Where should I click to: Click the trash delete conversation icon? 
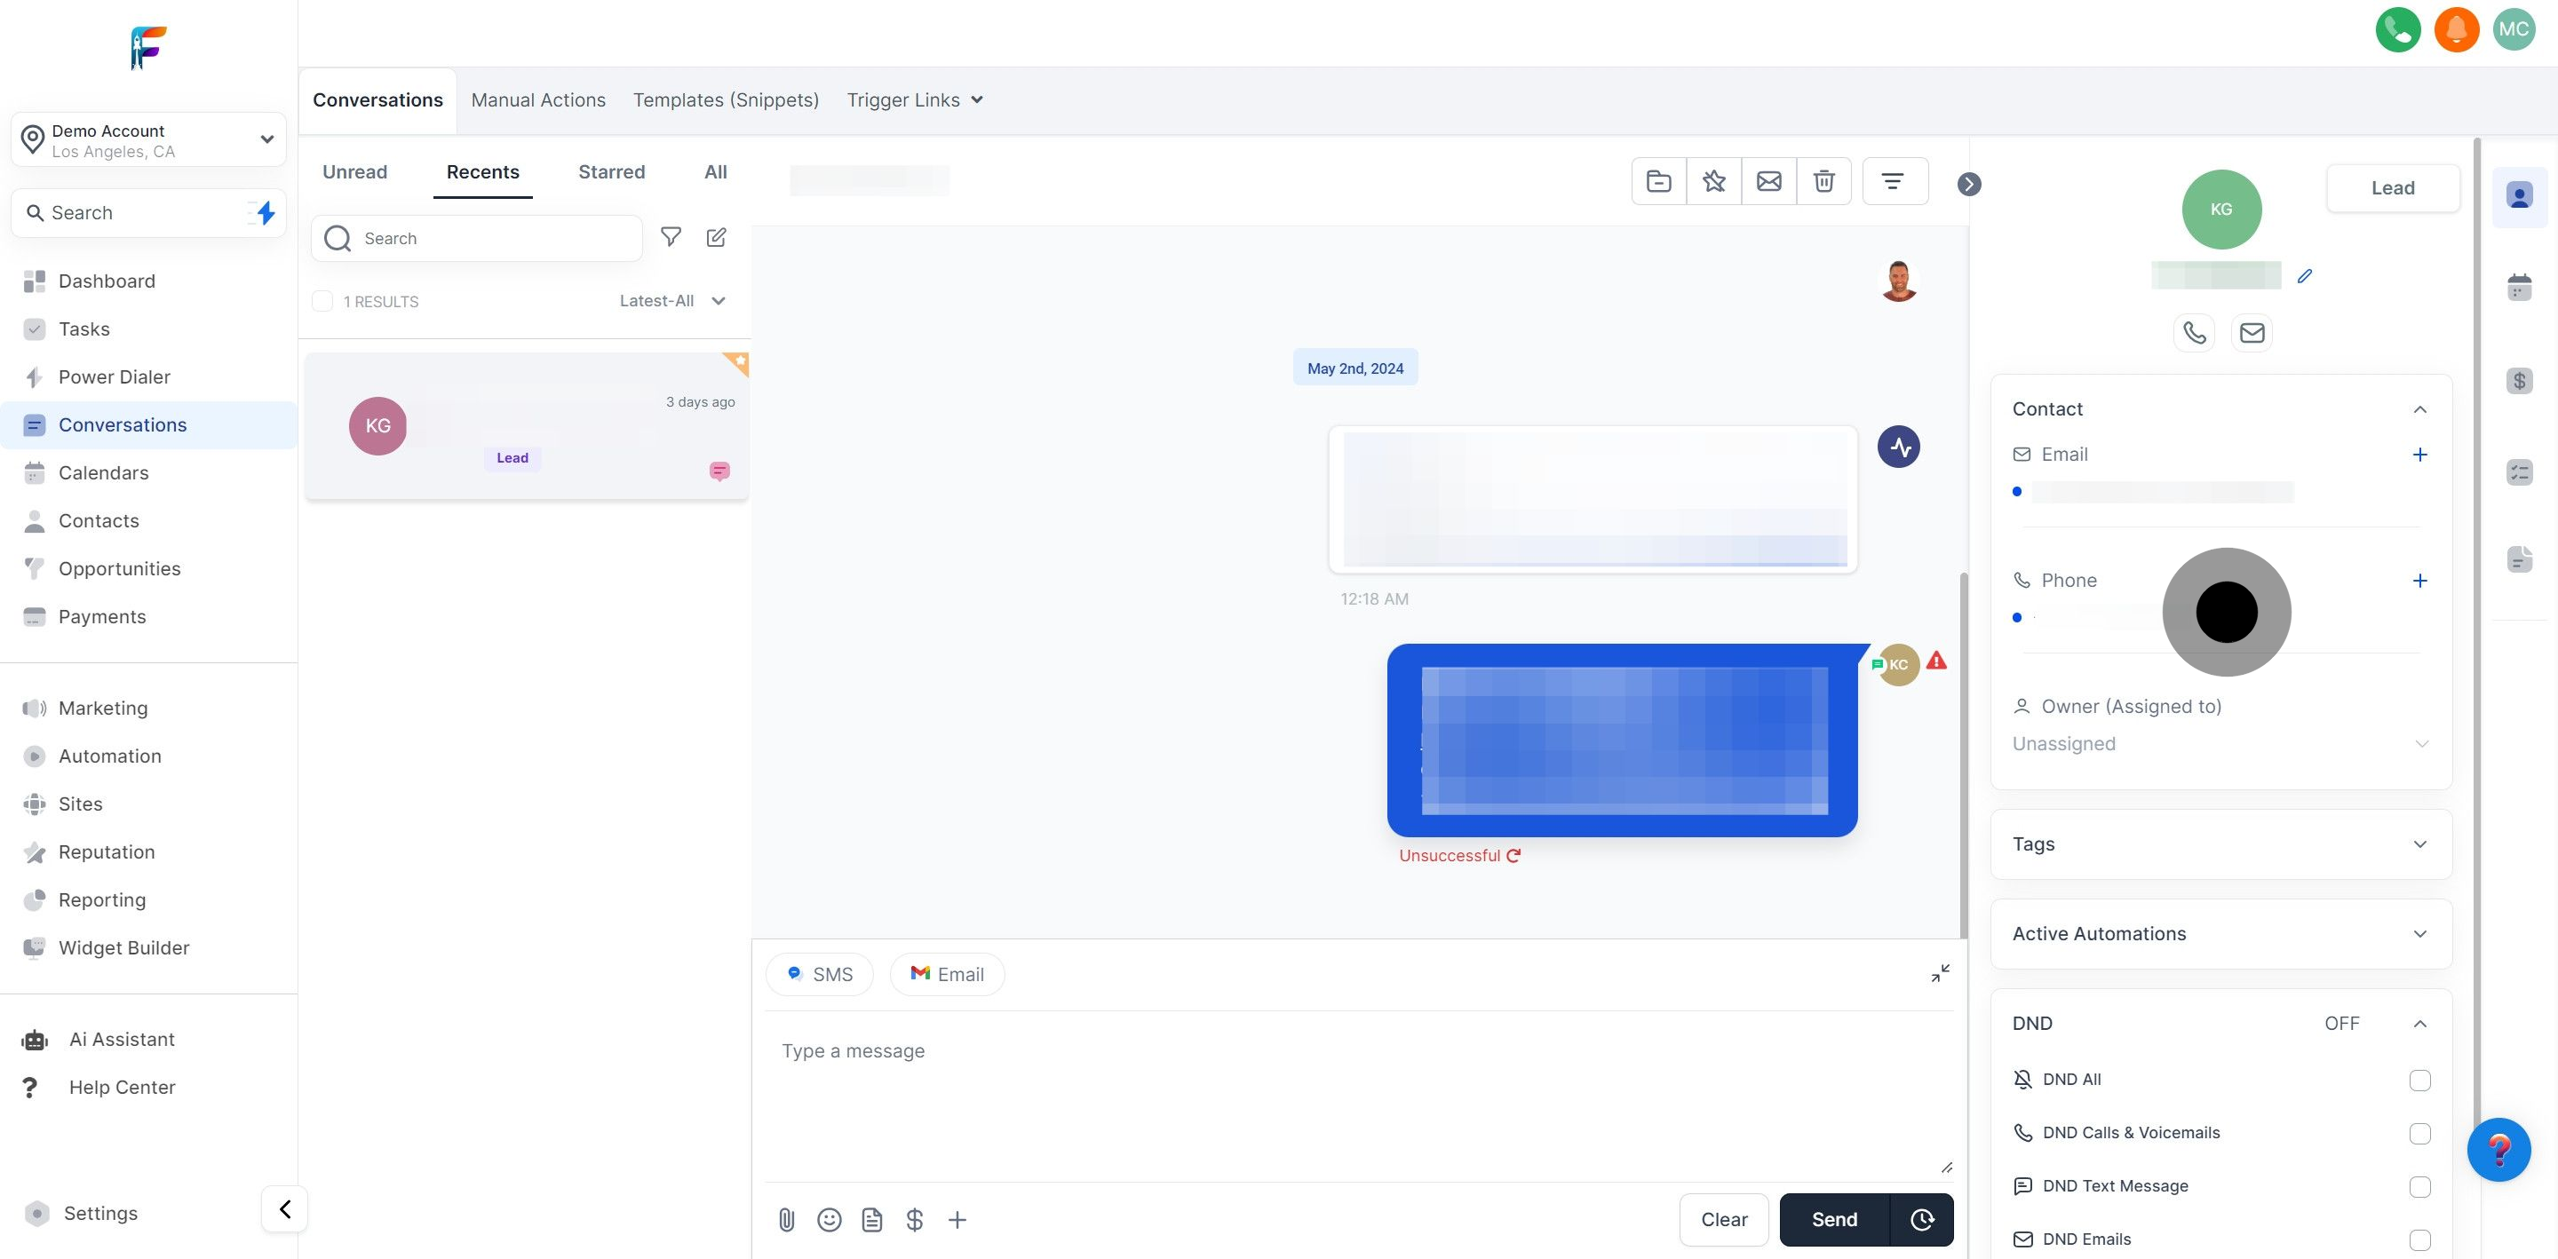pos(1823,181)
